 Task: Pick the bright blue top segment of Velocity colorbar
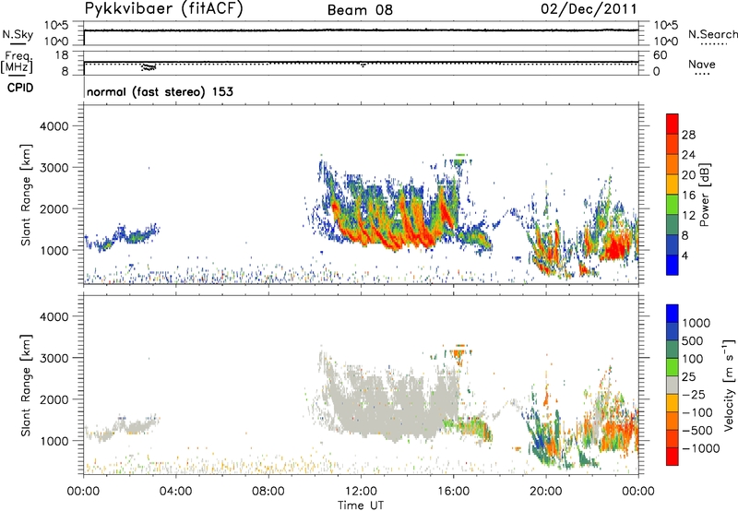(673, 314)
